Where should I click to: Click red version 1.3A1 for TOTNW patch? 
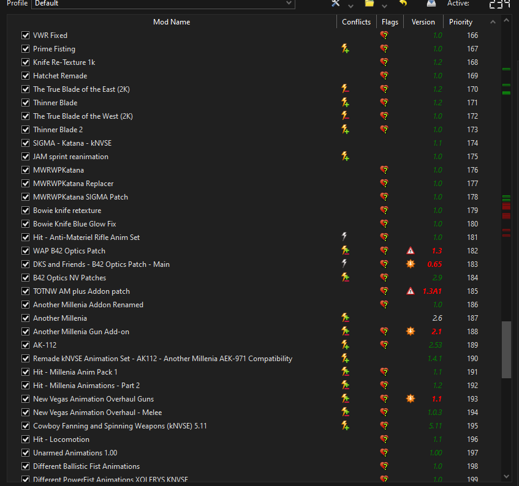432,291
